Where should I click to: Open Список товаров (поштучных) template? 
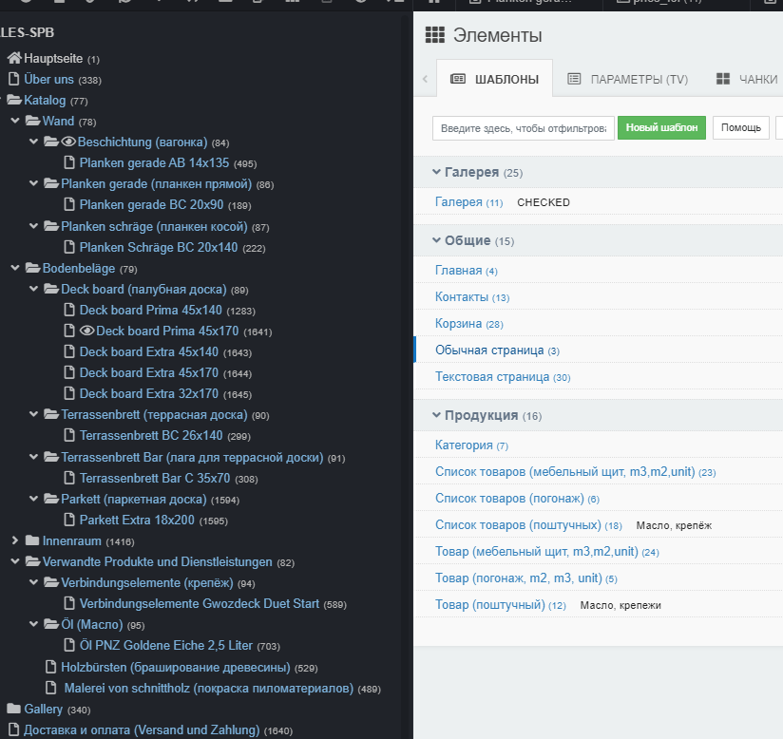pos(528,524)
